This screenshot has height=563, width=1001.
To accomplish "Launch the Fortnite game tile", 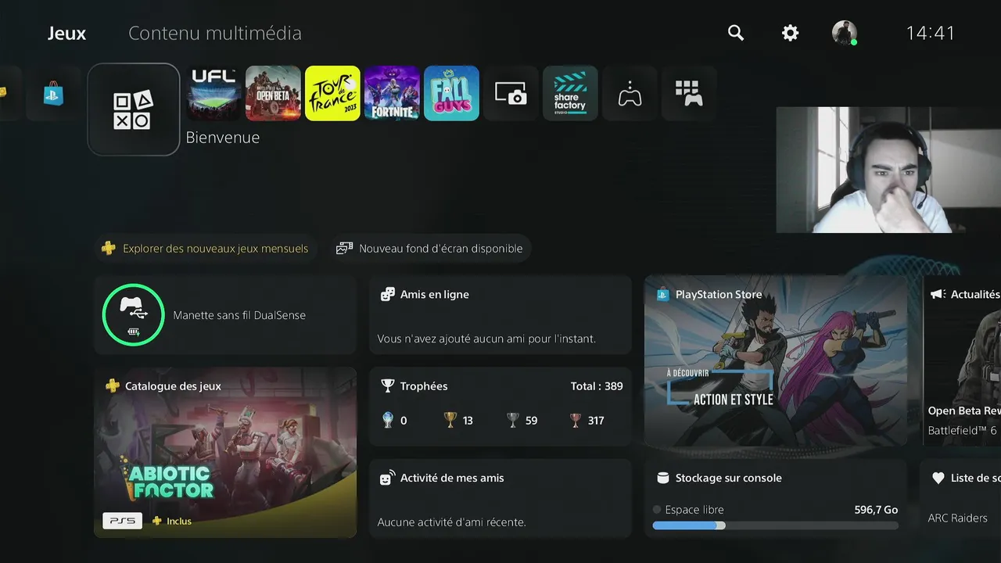I will tap(392, 93).
